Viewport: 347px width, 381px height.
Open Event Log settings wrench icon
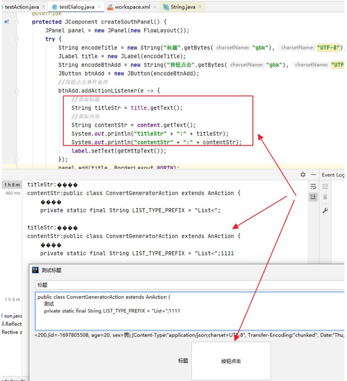point(325,210)
